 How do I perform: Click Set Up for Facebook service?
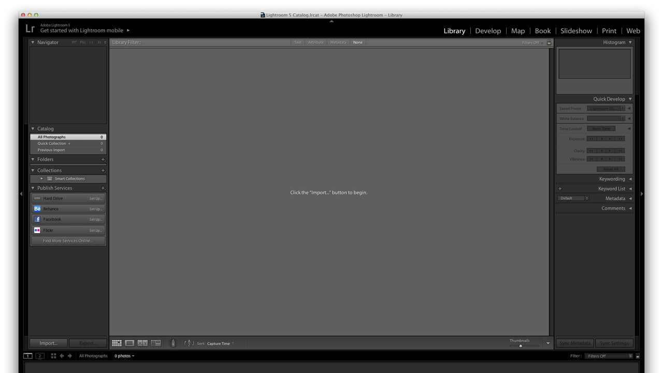[96, 220]
